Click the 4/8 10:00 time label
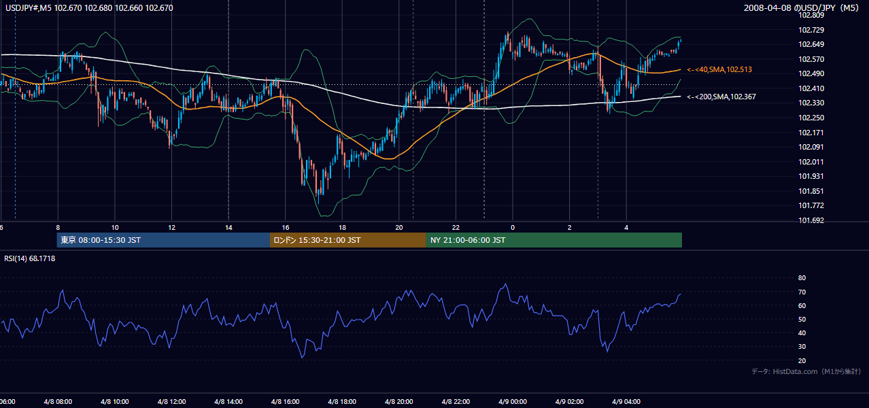The width and height of the screenshot is (869, 408). click(115, 401)
